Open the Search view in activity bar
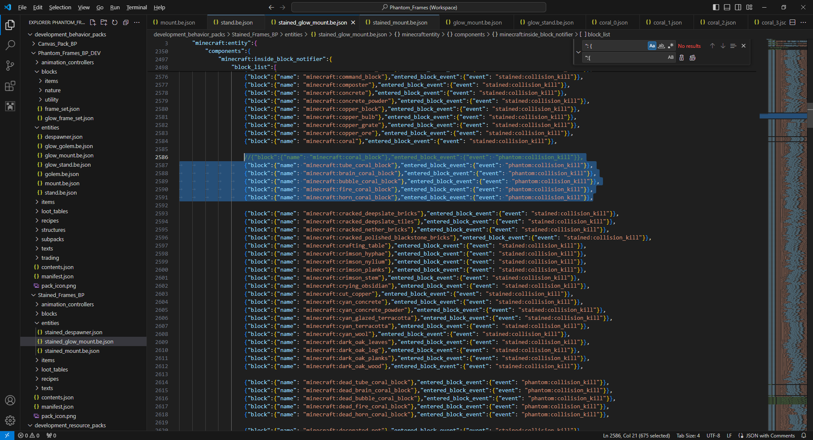813x440 pixels. 10,45
